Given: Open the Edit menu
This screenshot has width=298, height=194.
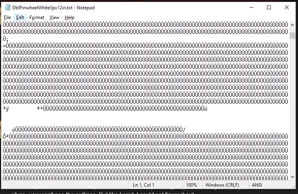Looking at the screenshot, I should click(20, 17).
